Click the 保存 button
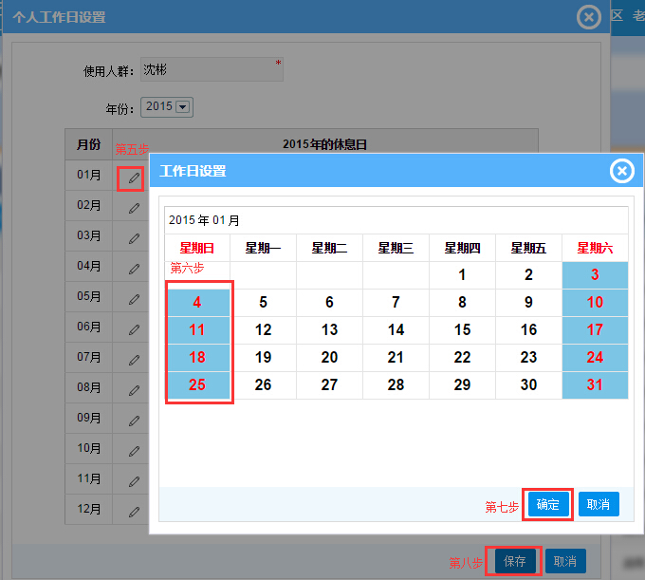Image resolution: width=645 pixels, height=580 pixels. tap(515, 561)
